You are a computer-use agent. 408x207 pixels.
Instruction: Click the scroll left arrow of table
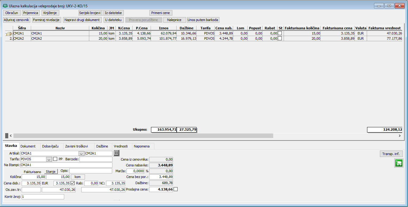11,136
